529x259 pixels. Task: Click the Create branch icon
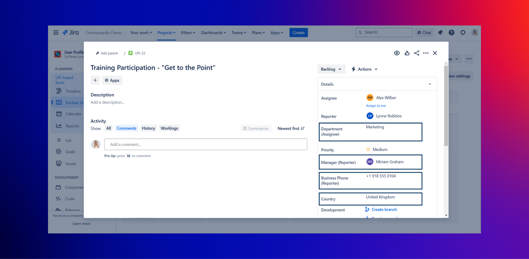(367, 210)
